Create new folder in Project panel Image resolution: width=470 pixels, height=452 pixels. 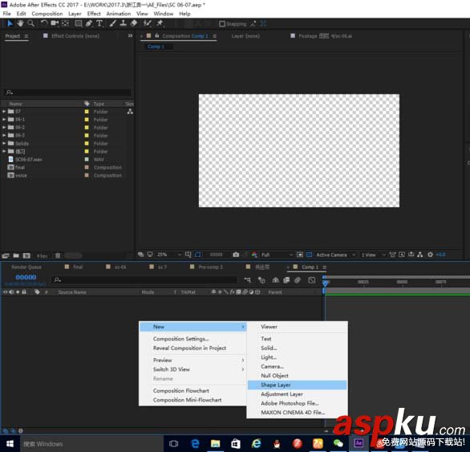(x=16, y=256)
